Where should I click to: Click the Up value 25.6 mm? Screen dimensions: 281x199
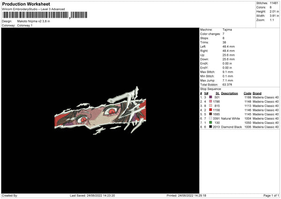[x=229, y=55]
